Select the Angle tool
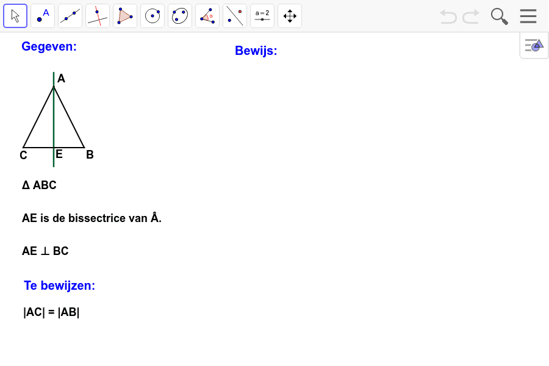 [207, 16]
